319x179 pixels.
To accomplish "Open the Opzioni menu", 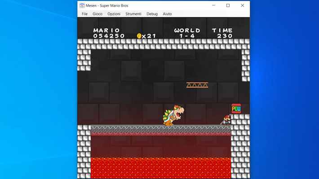I will pos(114,14).
